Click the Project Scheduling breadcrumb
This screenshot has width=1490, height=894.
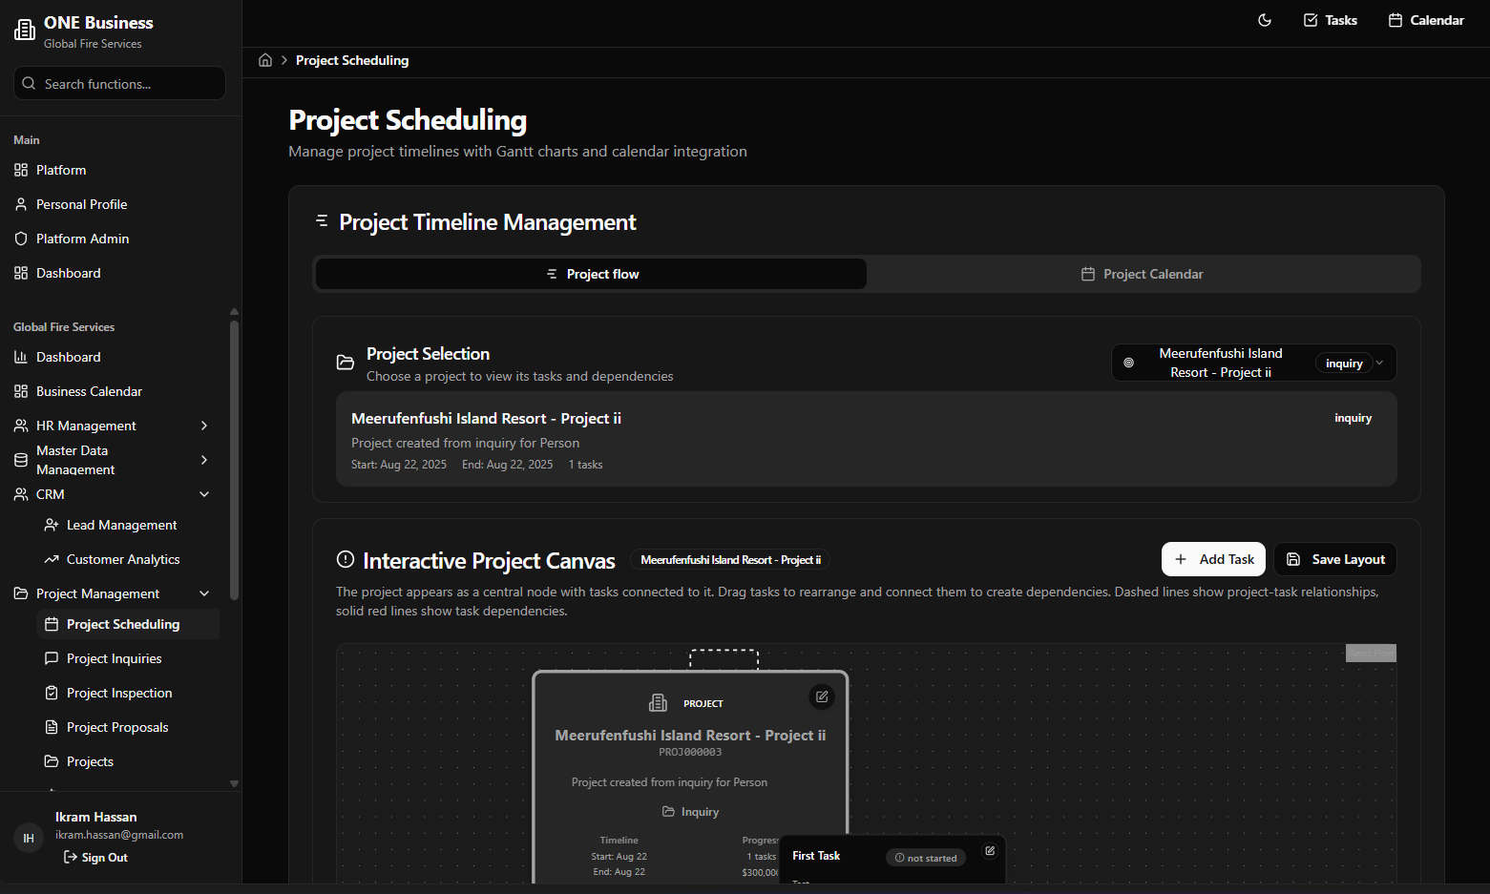coord(352,60)
